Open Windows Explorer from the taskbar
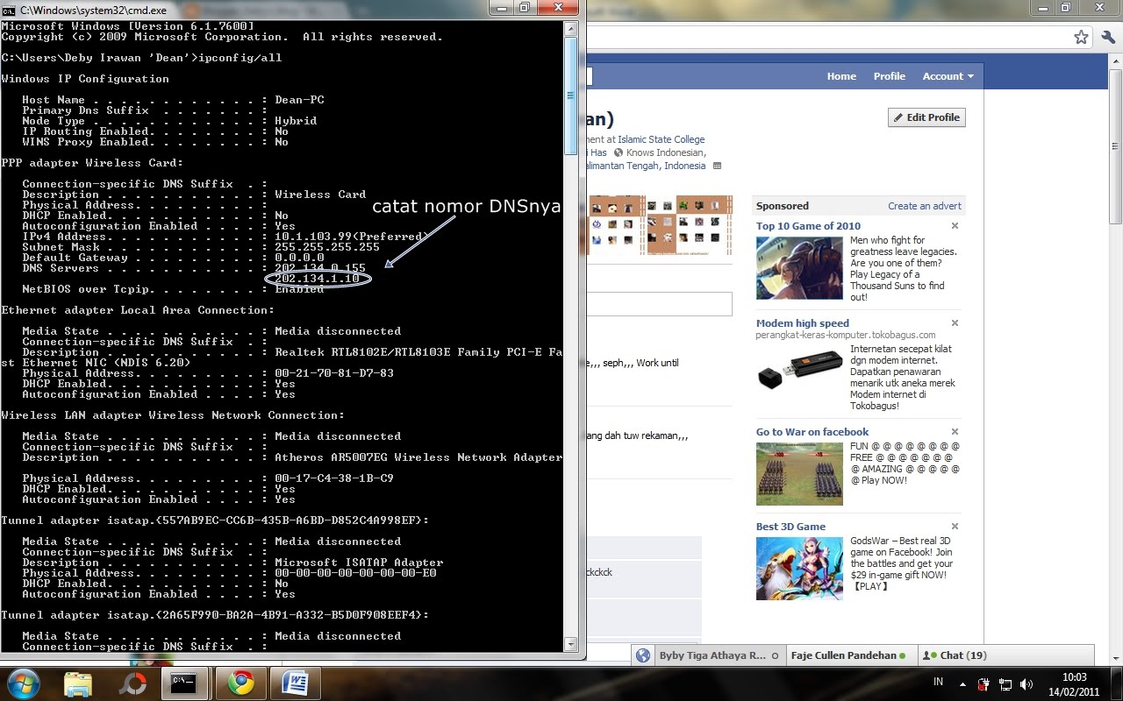Image resolution: width=1123 pixels, height=701 pixels. (x=78, y=683)
